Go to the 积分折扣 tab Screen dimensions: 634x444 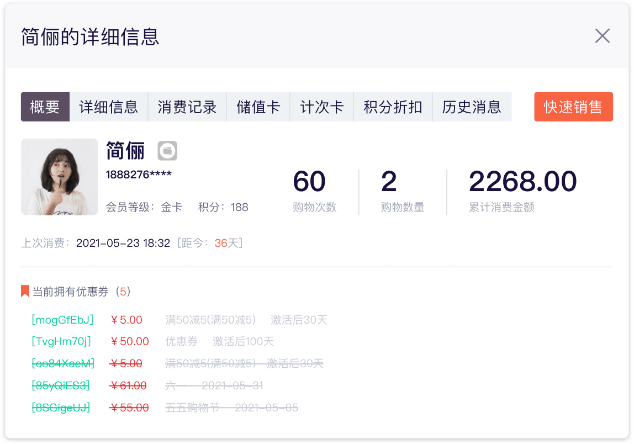393,107
